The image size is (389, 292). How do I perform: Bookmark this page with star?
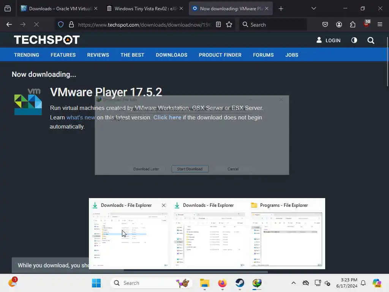[x=229, y=25]
